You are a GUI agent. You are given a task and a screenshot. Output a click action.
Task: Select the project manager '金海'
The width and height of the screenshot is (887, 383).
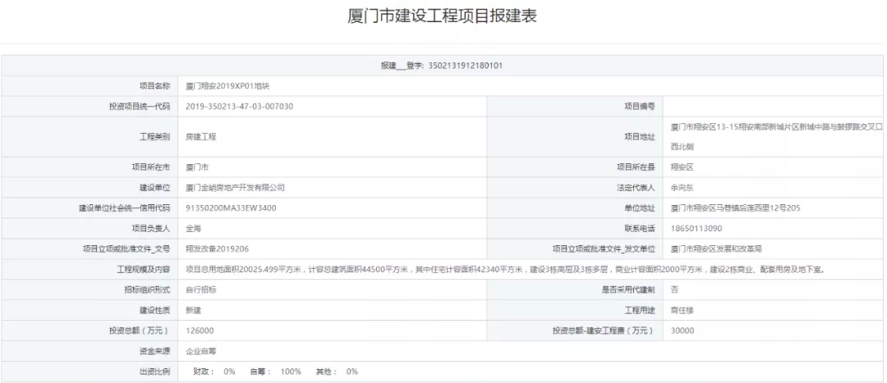(x=194, y=228)
